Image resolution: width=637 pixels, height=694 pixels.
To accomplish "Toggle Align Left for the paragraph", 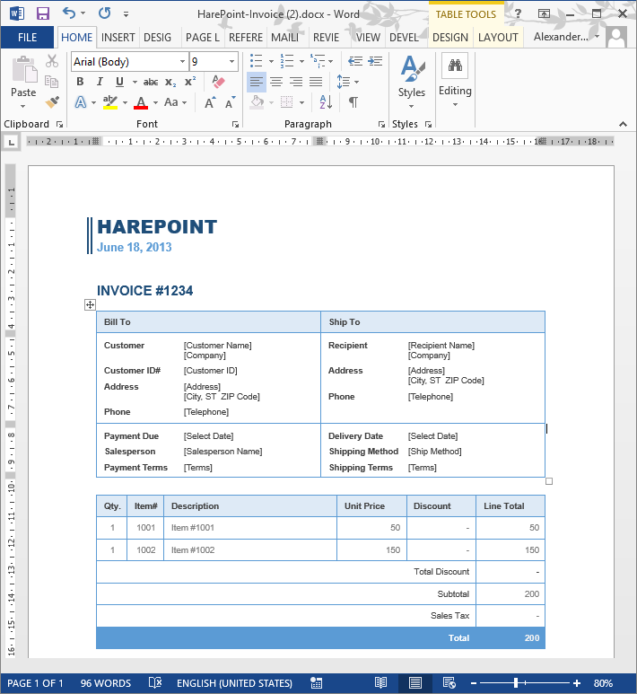I will (x=256, y=82).
